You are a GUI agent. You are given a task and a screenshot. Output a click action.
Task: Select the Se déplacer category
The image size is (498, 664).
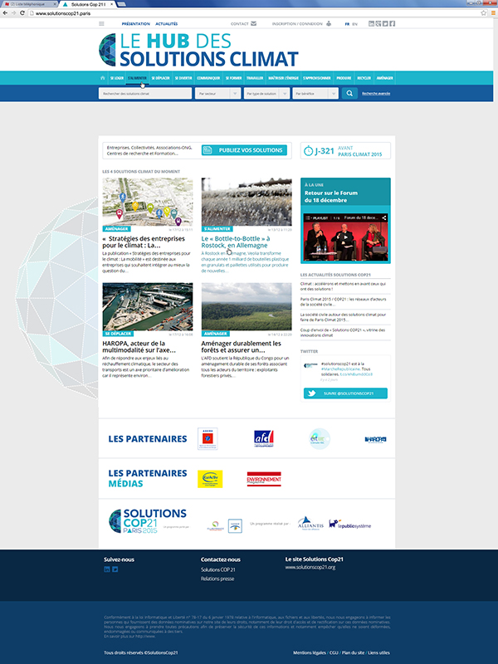160,78
